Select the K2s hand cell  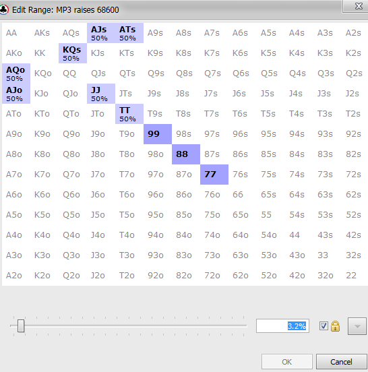[x=355, y=53]
